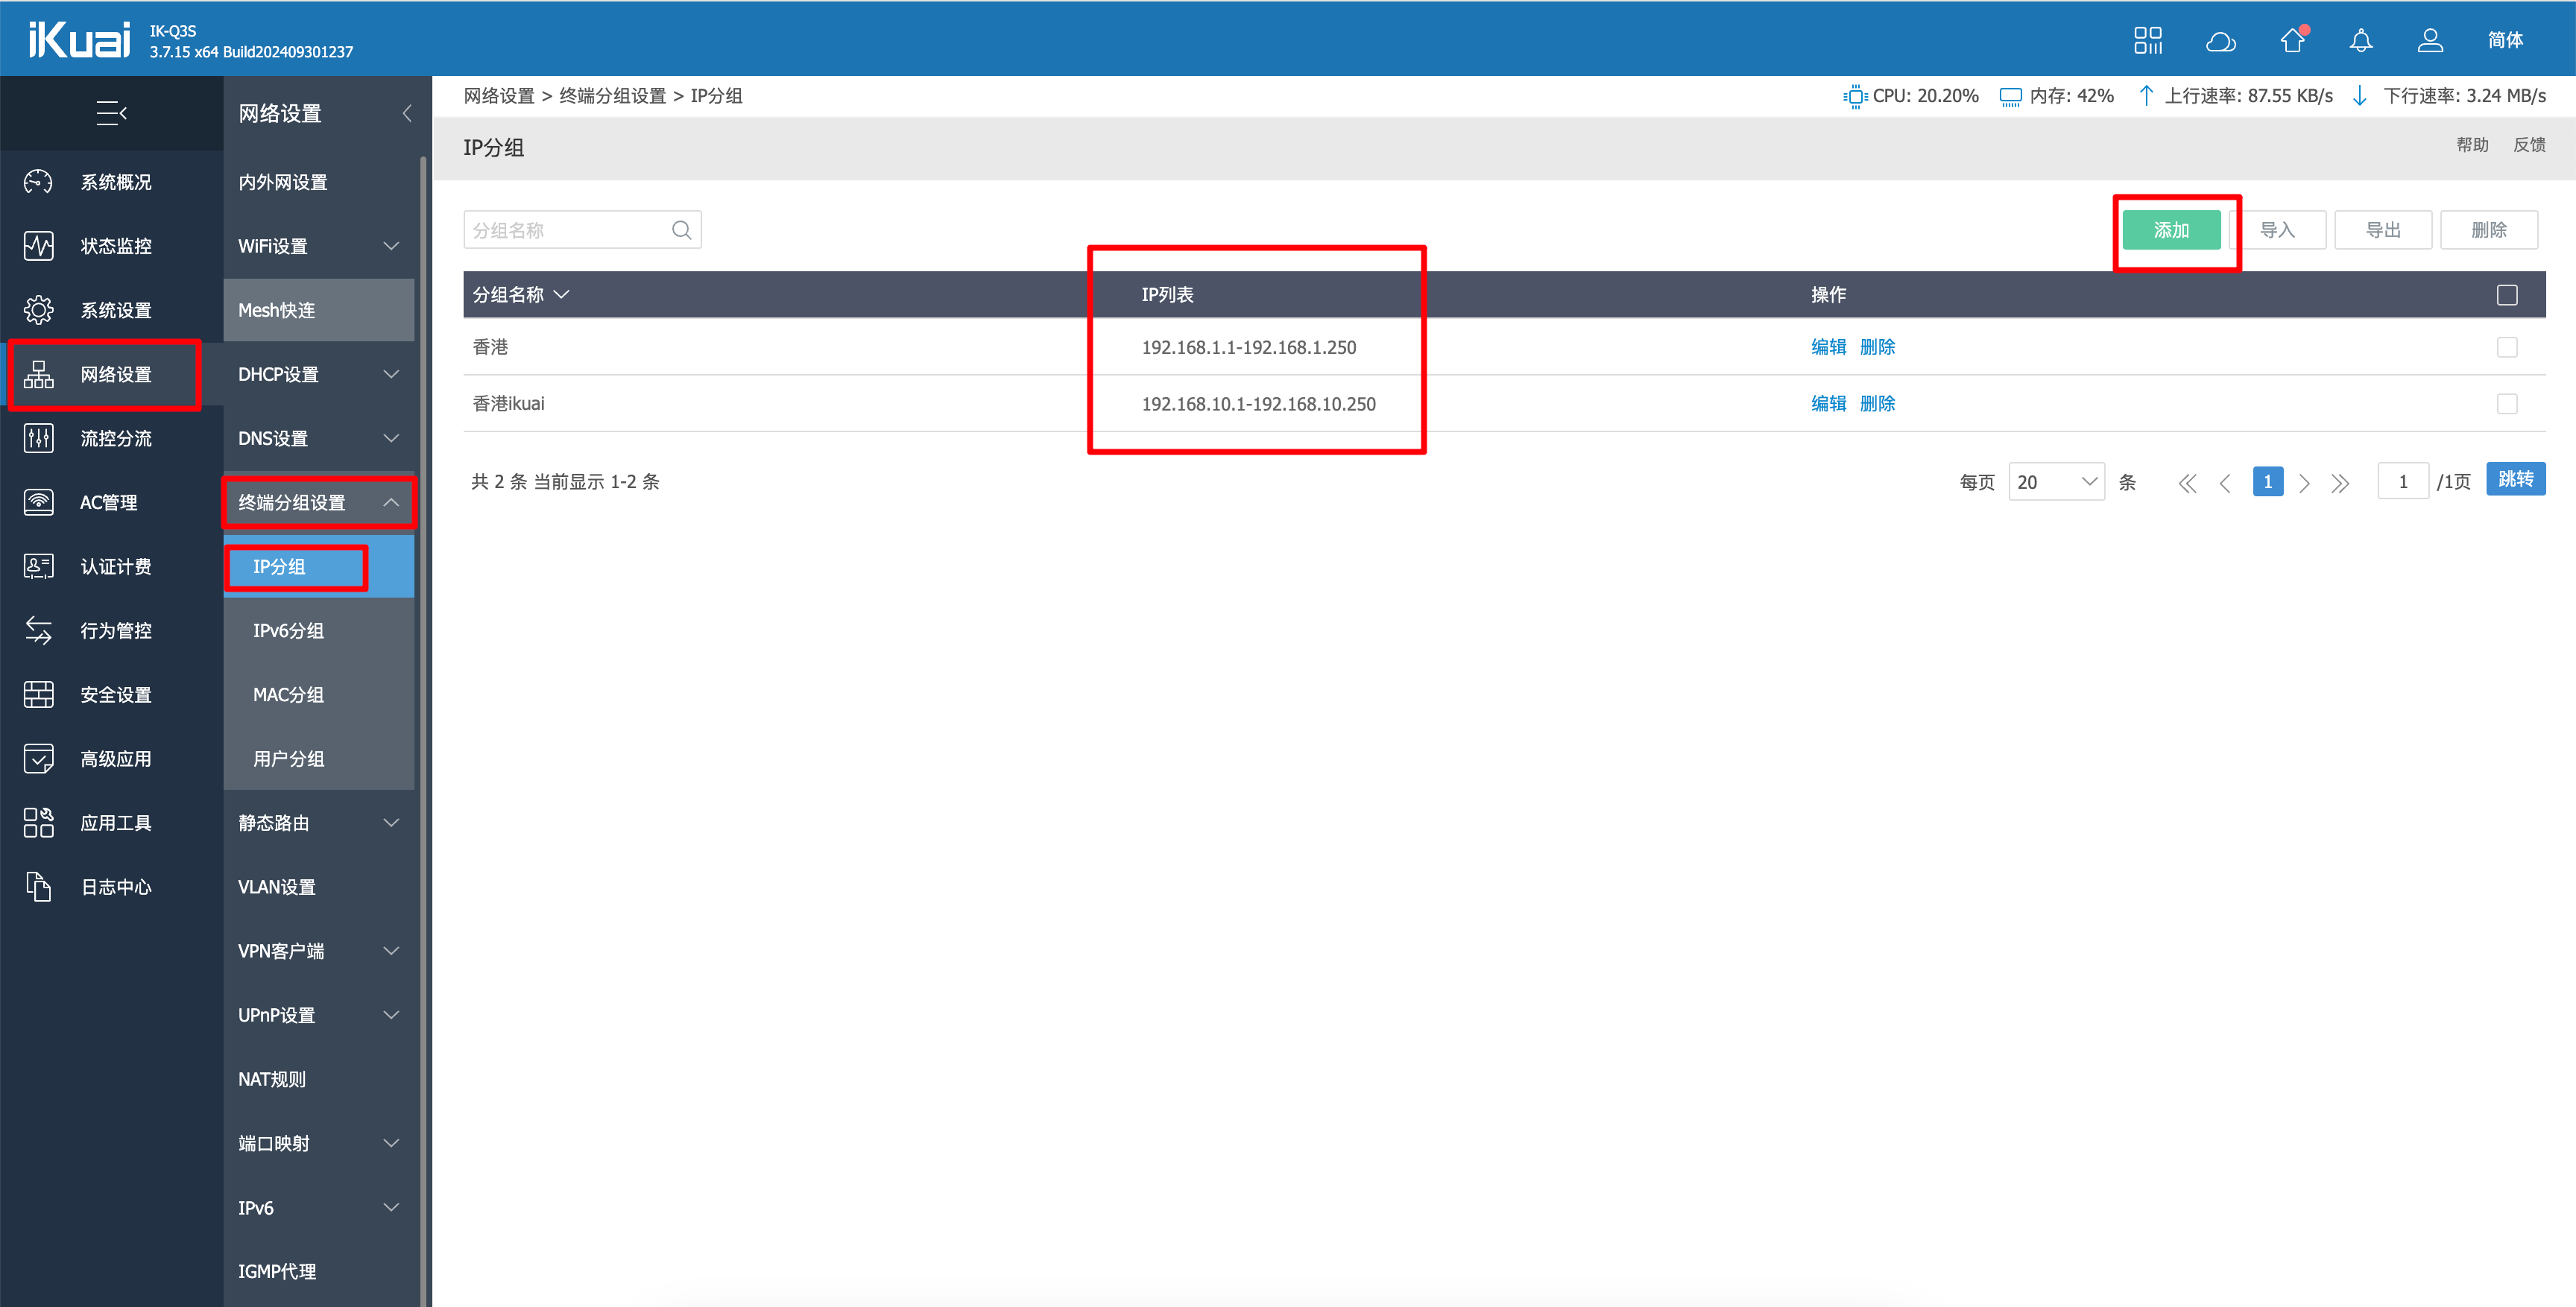Viewport: 2576px width, 1307px height.
Task: Toggle select-all checkbox in table header
Action: click(x=2506, y=295)
